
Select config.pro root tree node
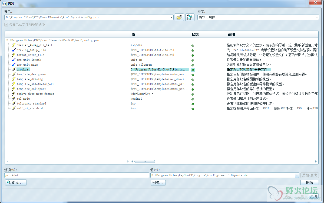pyautogui.click(x=53, y=40)
